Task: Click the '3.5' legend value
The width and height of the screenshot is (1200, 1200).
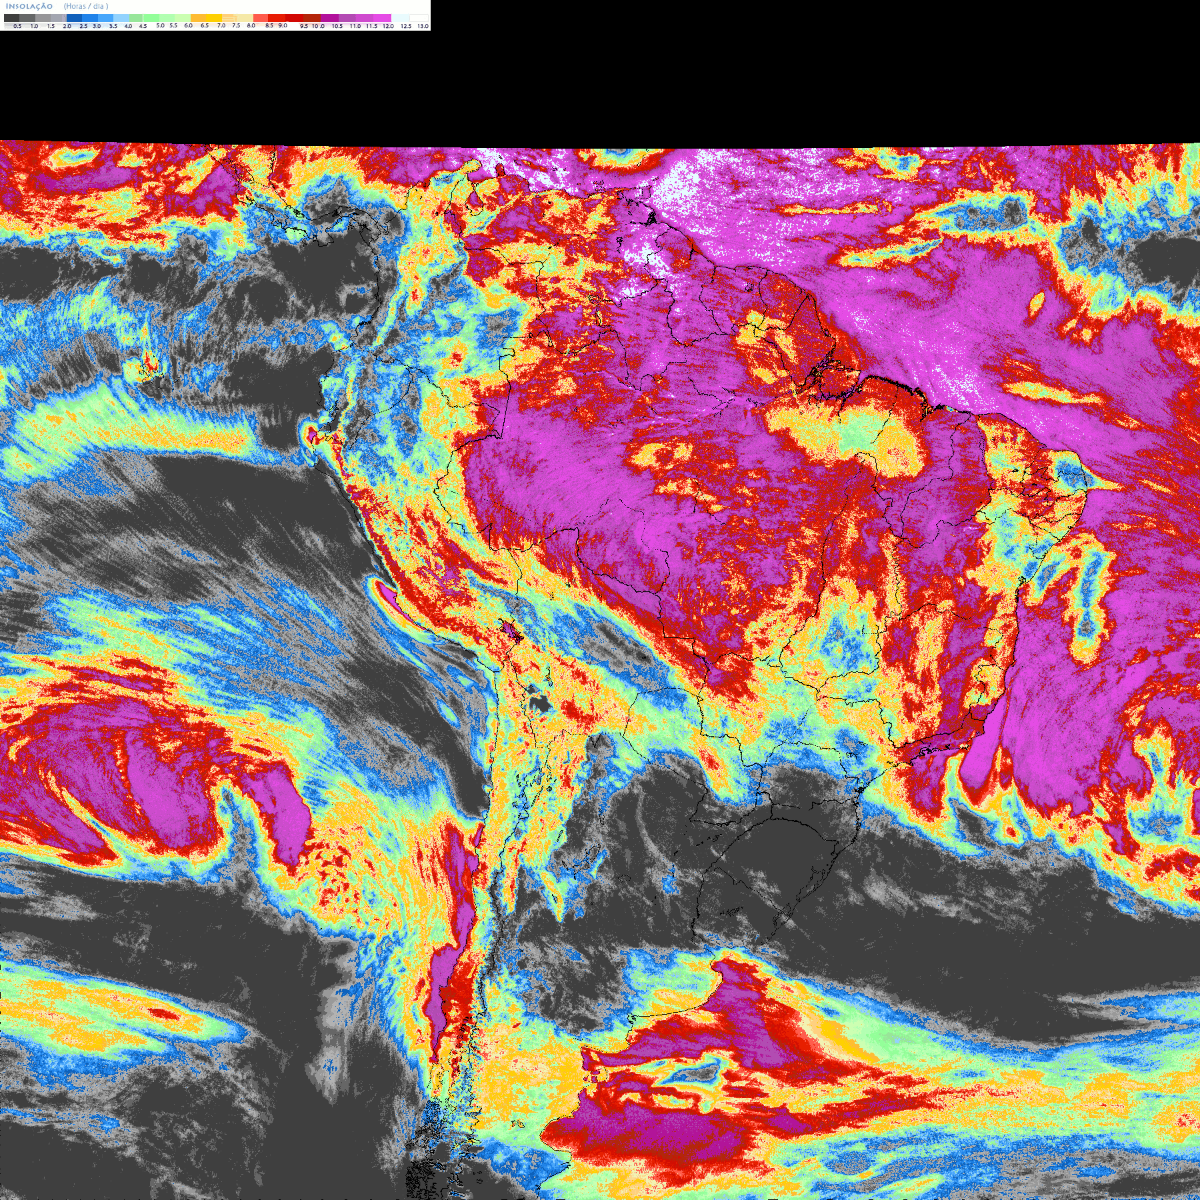Action: point(113,26)
